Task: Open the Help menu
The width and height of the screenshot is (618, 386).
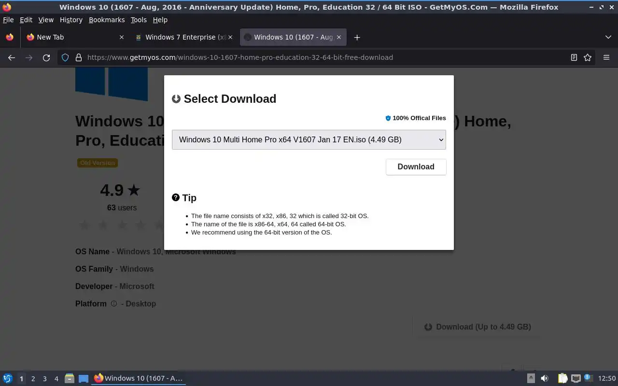Action: pos(160,20)
